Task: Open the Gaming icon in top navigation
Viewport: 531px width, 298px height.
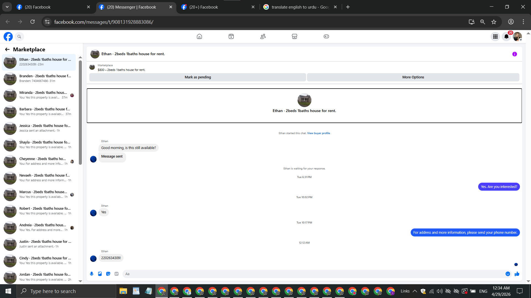Action: tap(326, 36)
